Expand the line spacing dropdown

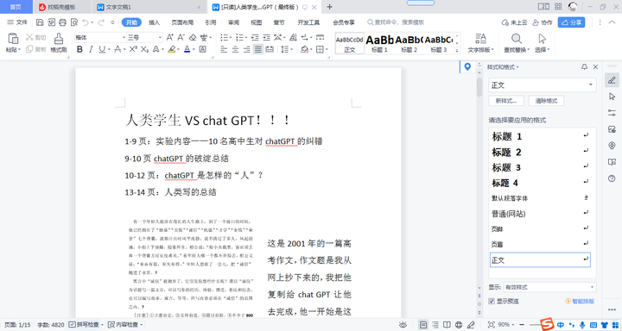coord(292,49)
